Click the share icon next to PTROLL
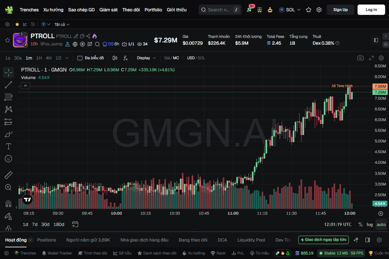 click(x=88, y=36)
